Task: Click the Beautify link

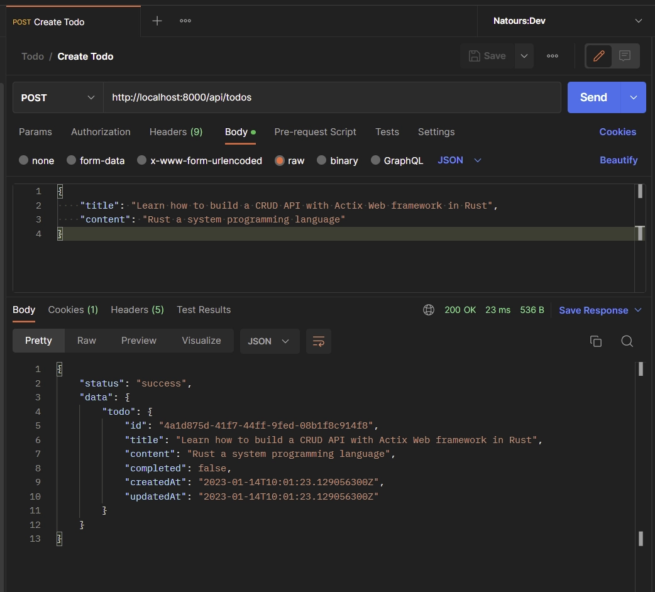Action: (x=619, y=160)
